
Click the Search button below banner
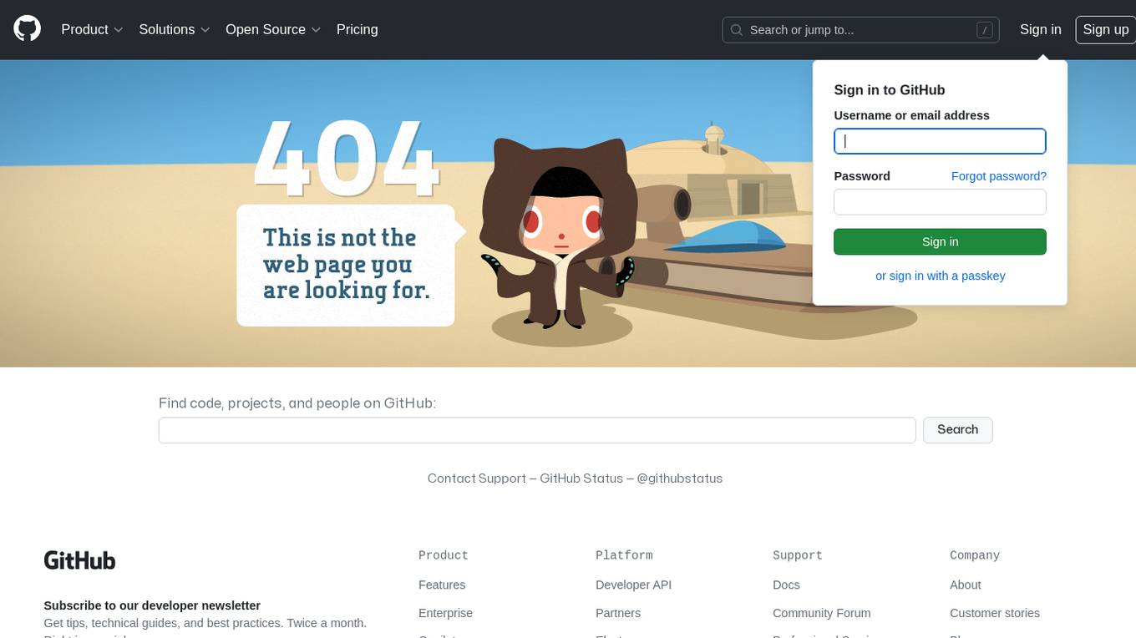click(x=957, y=430)
